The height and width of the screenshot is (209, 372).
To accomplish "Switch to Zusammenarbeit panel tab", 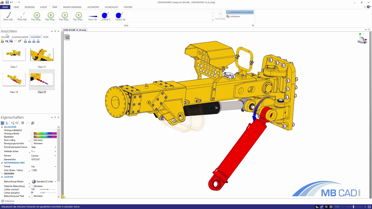I will 20,37.
